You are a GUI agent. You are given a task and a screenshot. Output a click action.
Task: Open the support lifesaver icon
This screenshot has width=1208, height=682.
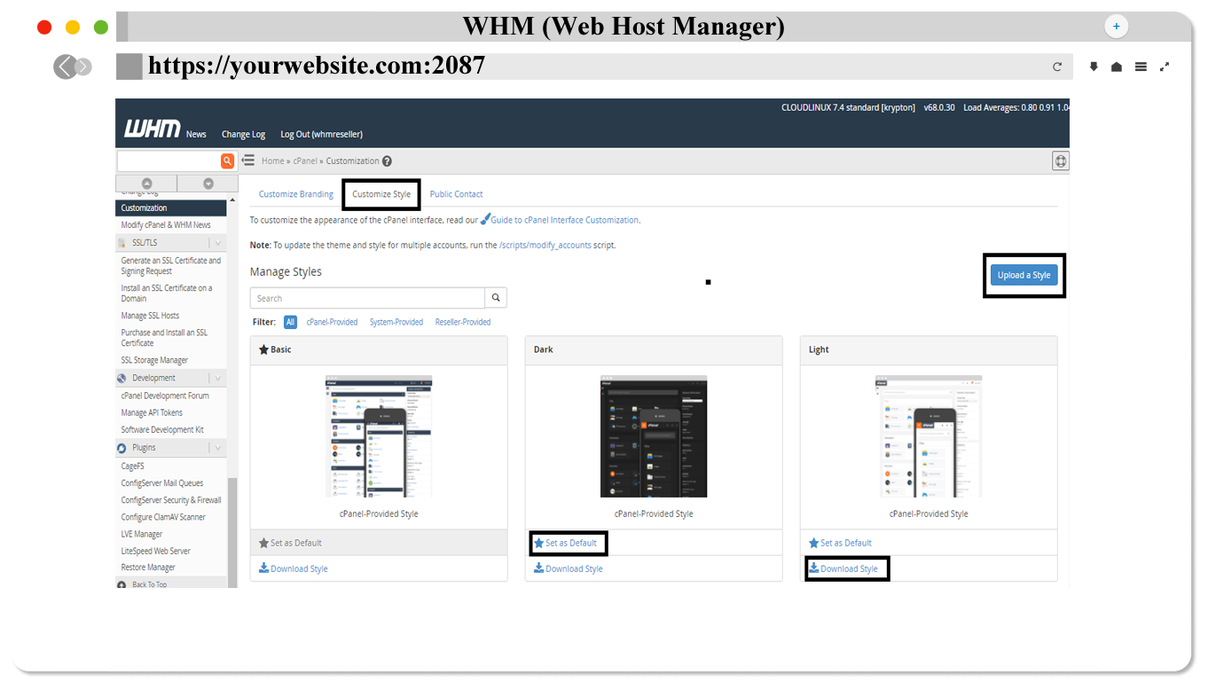[1060, 161]
